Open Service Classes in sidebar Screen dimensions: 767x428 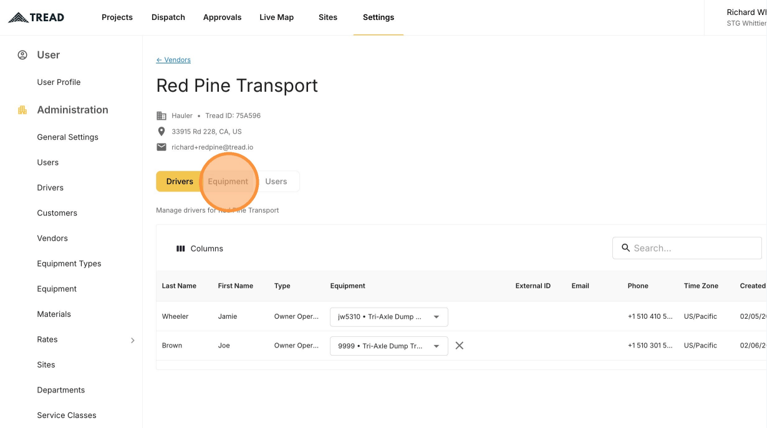pos(67,416)
